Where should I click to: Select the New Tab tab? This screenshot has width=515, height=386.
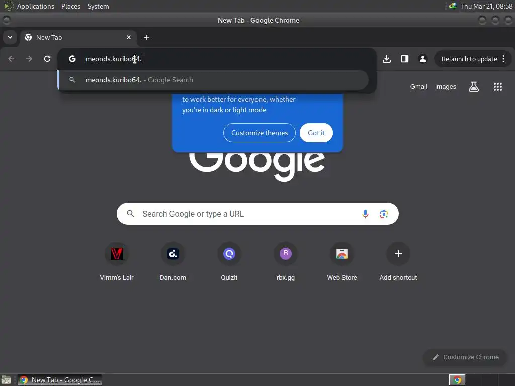coord(78,37)
